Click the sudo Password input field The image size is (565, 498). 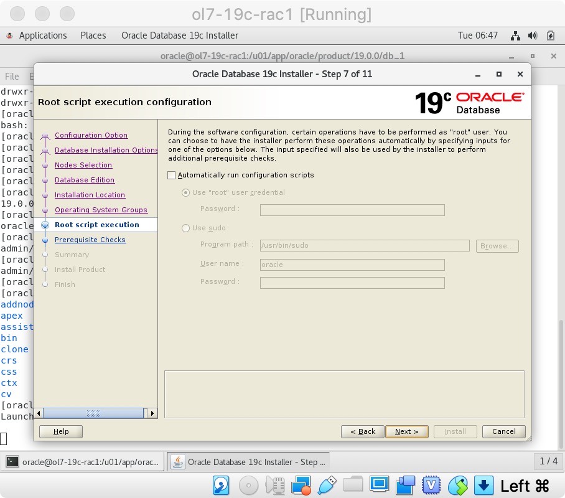click(x=352, y=283)
